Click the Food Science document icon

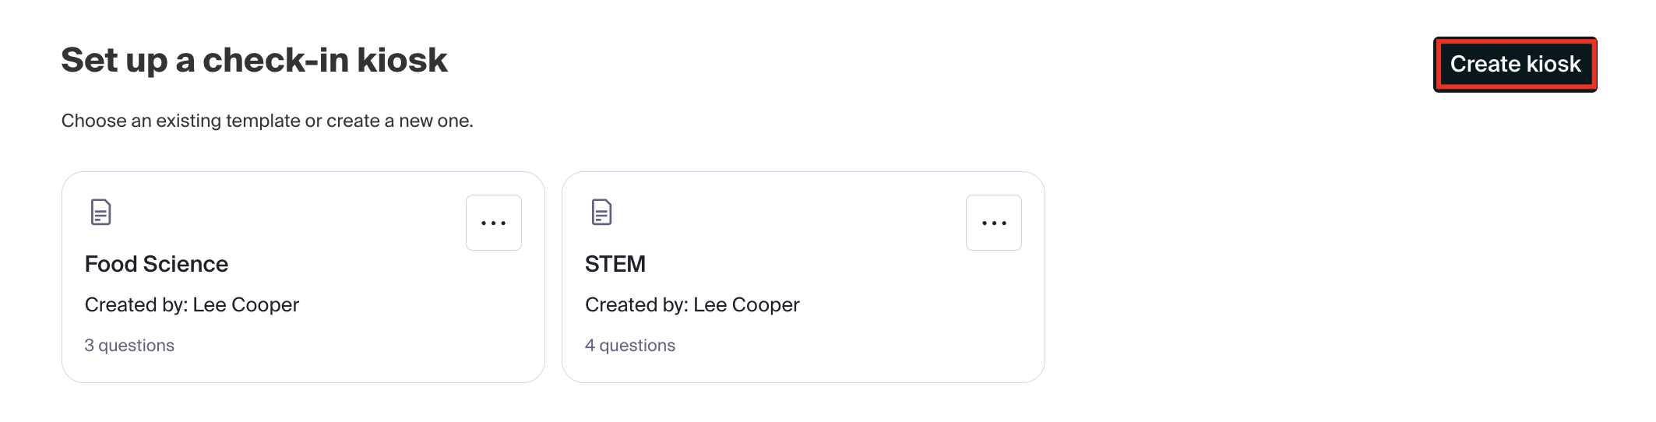[x=101, y=212]
